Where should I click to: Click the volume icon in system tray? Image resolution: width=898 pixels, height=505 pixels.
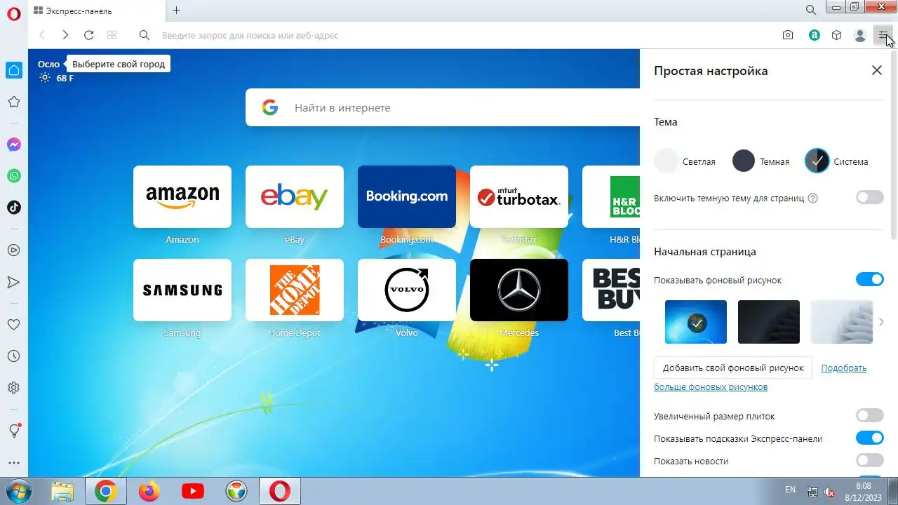click(x=829, y=492)
